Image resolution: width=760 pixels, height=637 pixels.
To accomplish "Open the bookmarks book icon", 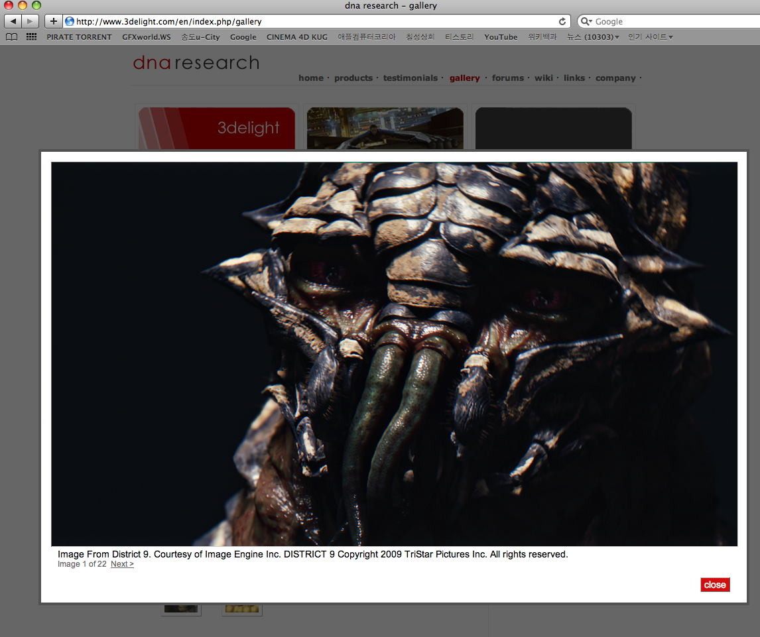I will pos(12,37).
